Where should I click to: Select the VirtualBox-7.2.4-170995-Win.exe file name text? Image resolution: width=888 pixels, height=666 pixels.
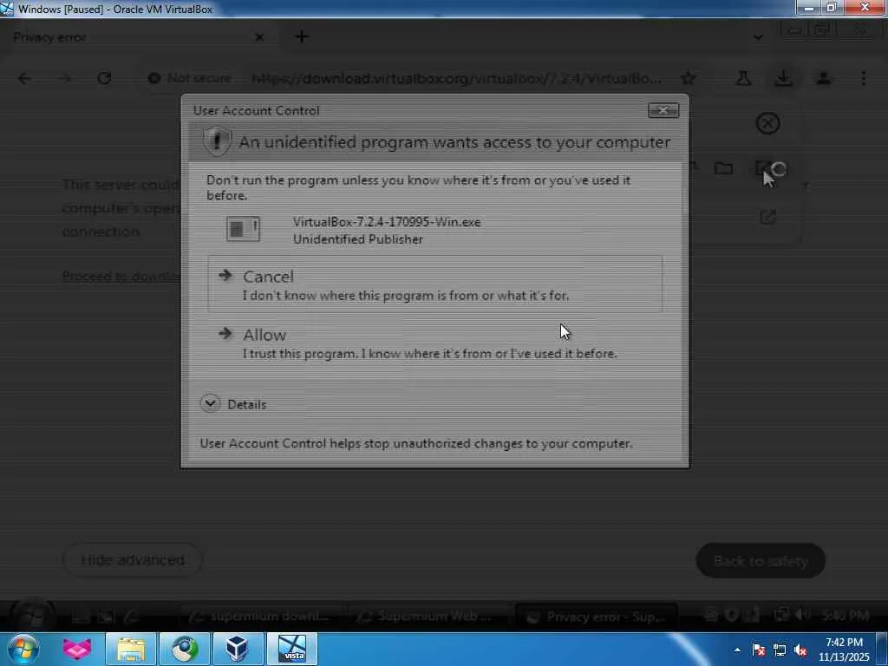(387, 222)
